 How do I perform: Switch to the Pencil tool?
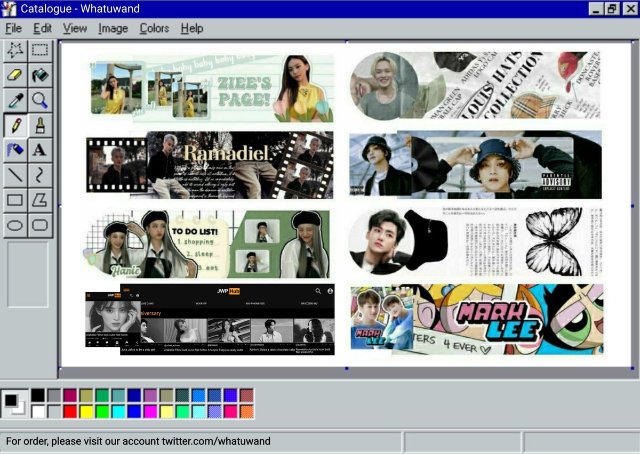(x=15, y=126)
